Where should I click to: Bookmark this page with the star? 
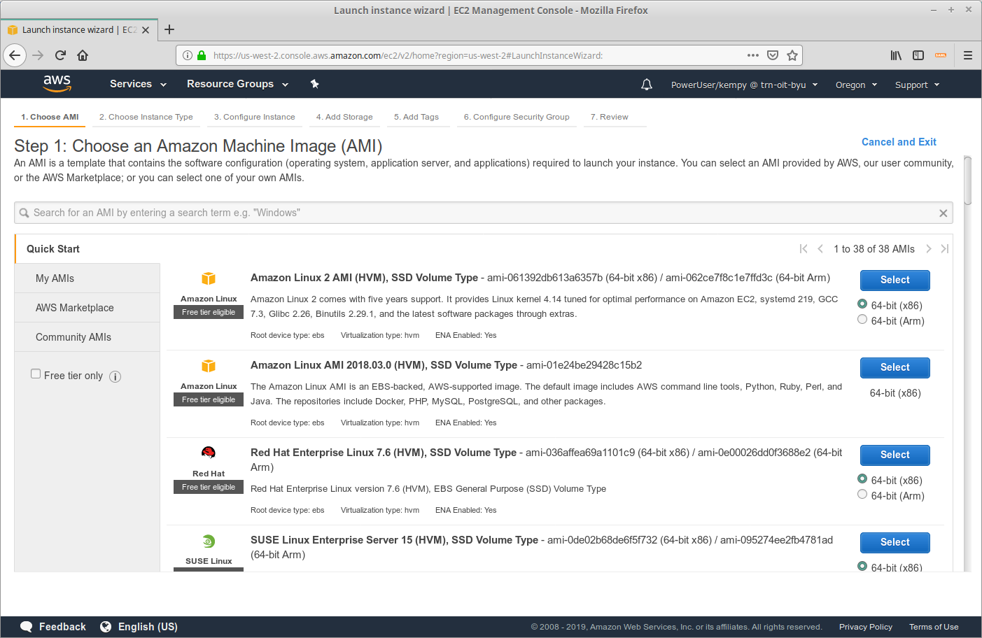(x=792, y=55)
